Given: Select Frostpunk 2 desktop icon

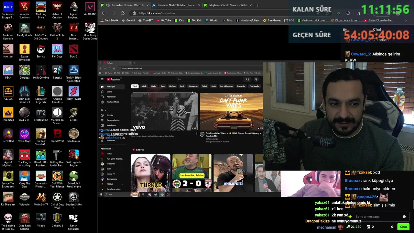Looking at the screenshot, I should pyautogui.click(x=41, y=115).
